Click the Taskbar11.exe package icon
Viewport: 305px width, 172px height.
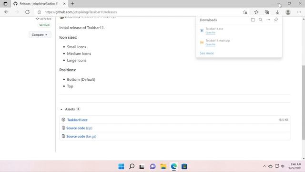[63, 120]
